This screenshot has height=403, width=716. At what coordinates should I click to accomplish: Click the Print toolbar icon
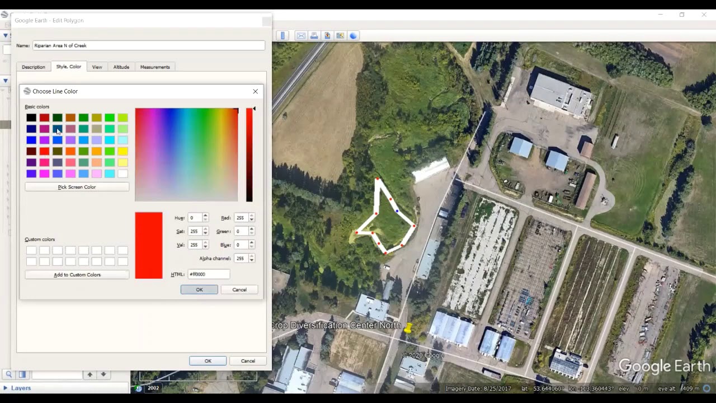click(x=314, y=36)
